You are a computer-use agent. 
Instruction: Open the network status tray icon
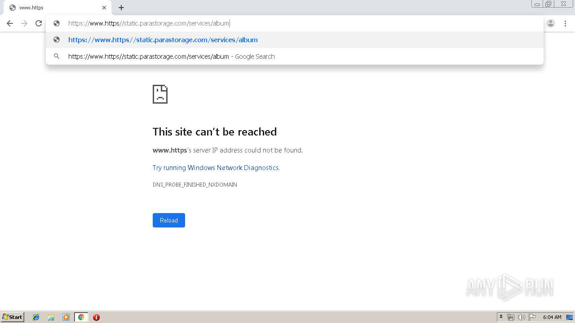[511, 317]
